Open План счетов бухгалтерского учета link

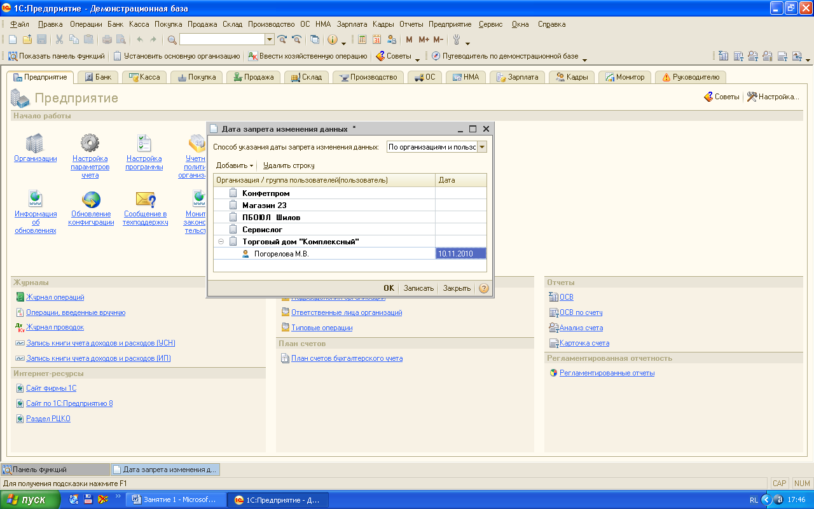point(347,358)
